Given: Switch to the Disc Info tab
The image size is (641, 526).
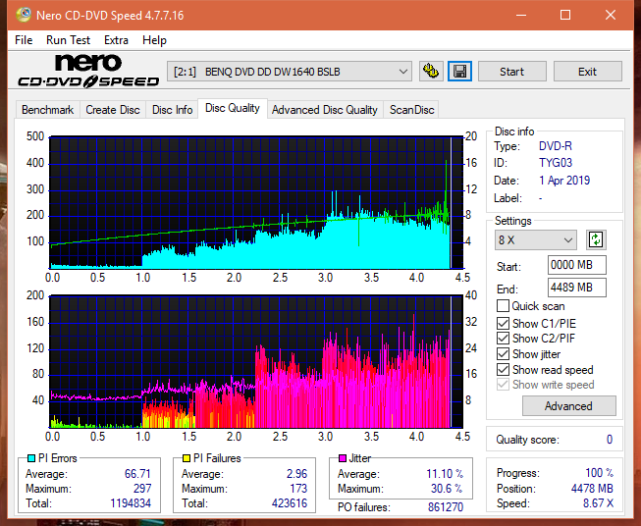Looking at the screenshot, I should [x=172, y=110].
